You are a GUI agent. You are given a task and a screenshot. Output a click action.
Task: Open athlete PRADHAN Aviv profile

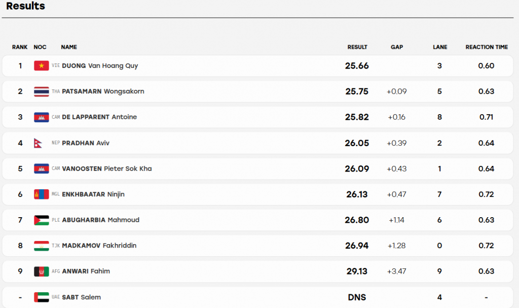86,143
